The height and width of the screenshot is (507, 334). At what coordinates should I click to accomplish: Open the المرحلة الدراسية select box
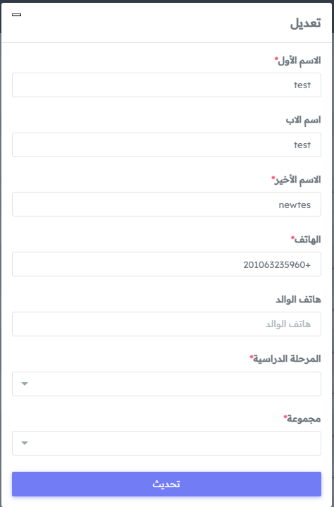pos(167,384)
